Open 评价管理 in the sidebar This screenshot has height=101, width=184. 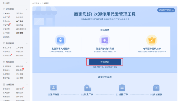coord(20,74)
